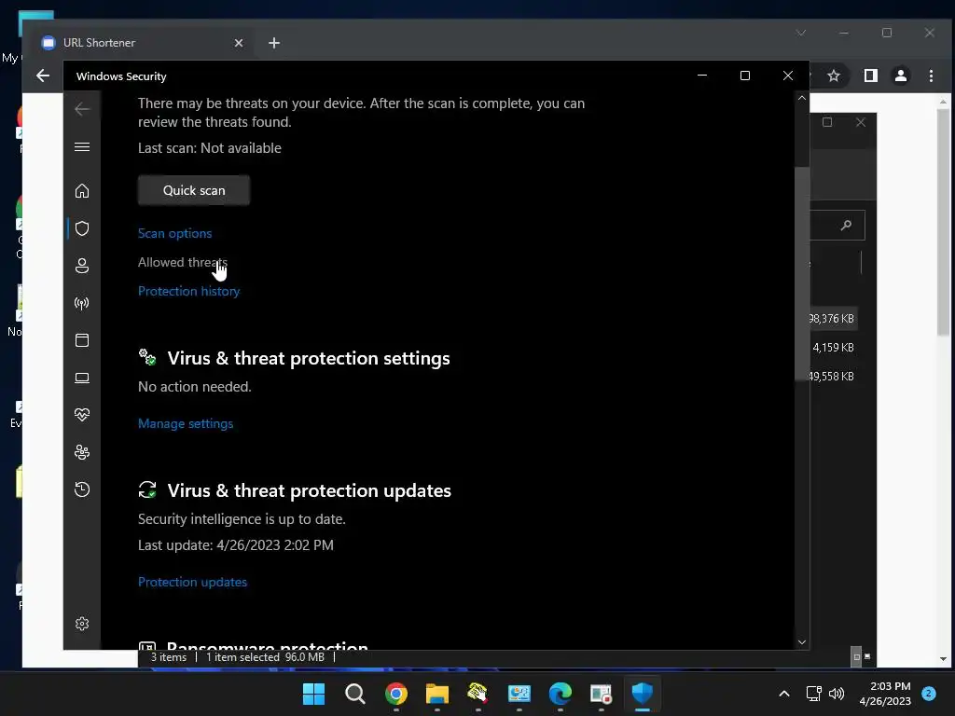The width and height of the screenshot is (955, 716).
Task: Open Device performance & health heart icon
Action: pyautogui.click(x=82, y=415)
